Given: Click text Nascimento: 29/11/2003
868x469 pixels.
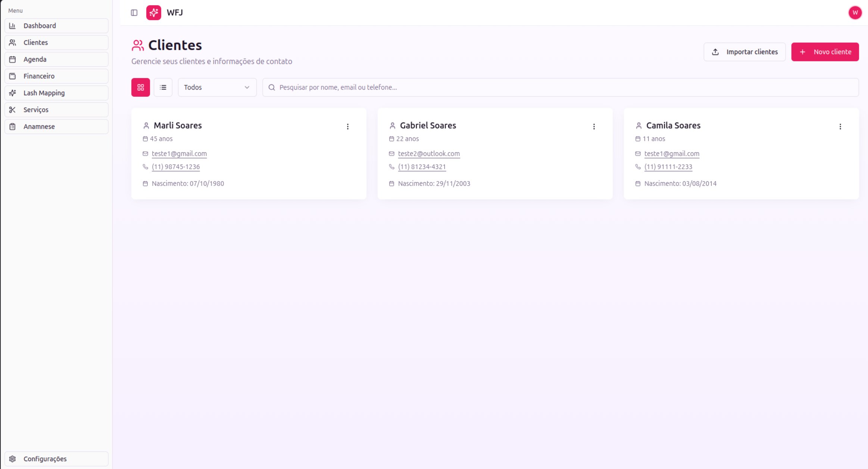Looking at the screenshot, I should (434, 184).
